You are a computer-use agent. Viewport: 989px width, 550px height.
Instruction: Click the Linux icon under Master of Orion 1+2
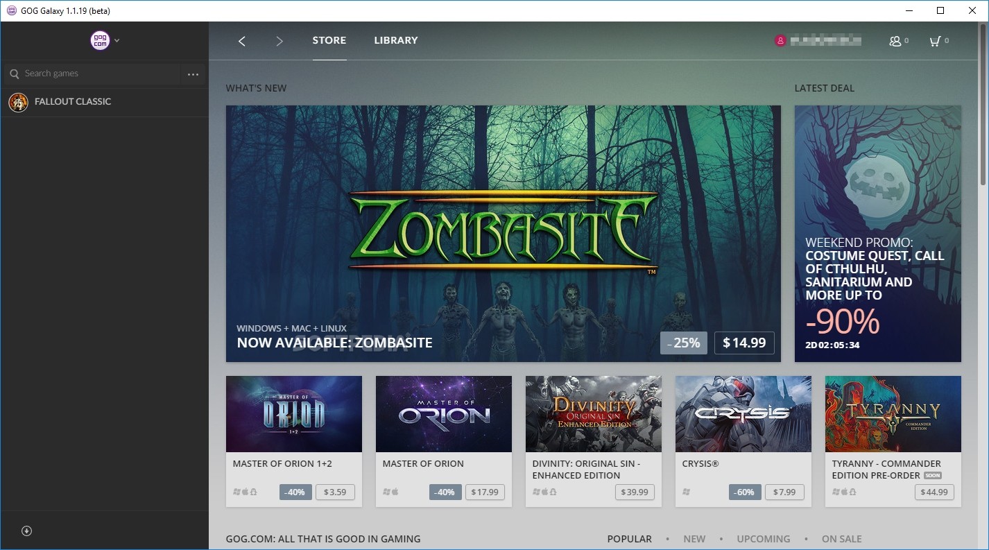coord(253,492)
